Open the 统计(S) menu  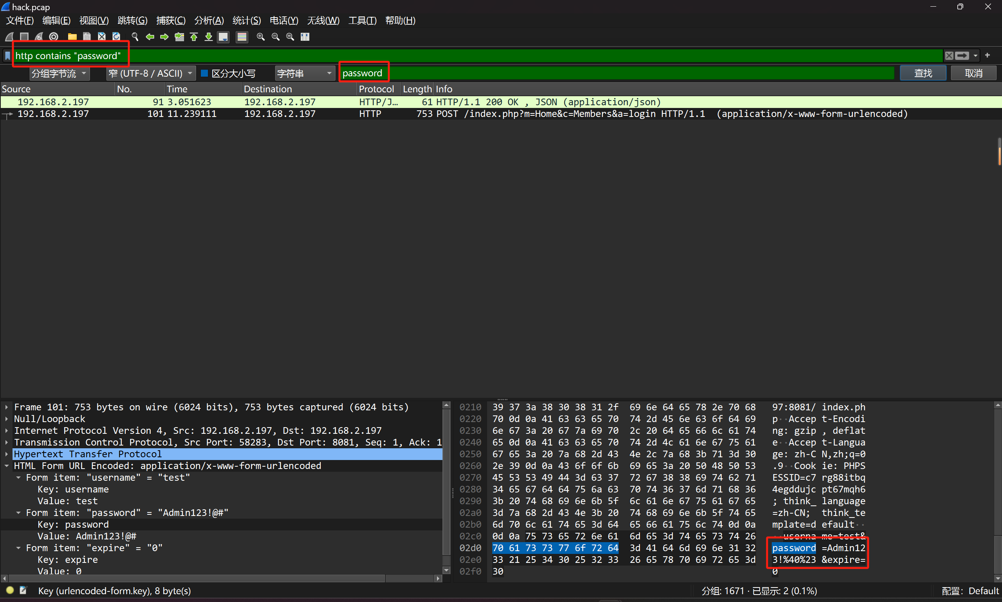(247, 21)
